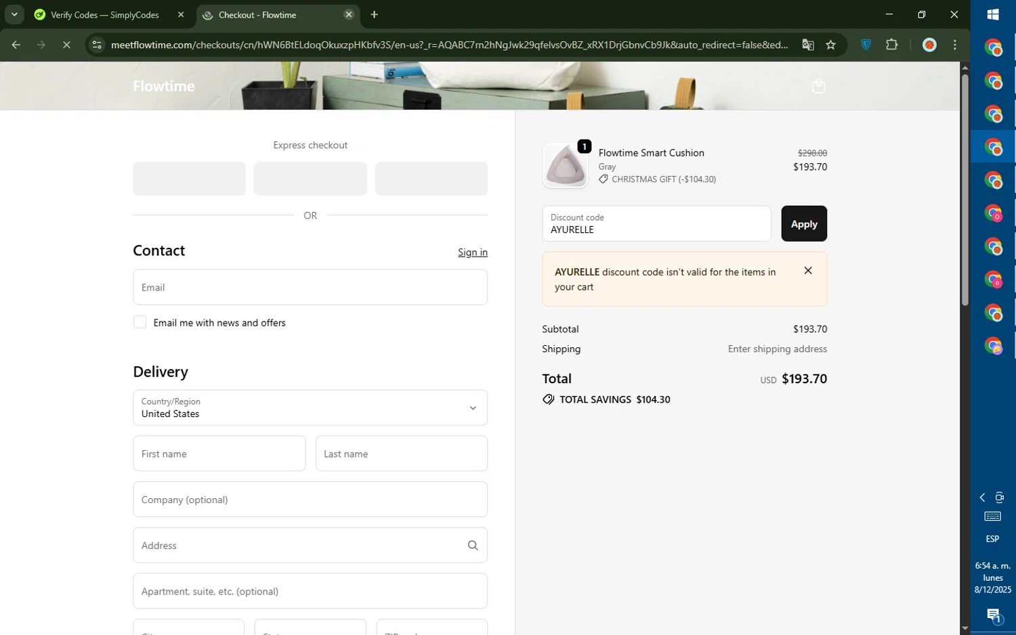Click the search icon in the Address field
The image size is (1016, 635).
pos(473,546)
